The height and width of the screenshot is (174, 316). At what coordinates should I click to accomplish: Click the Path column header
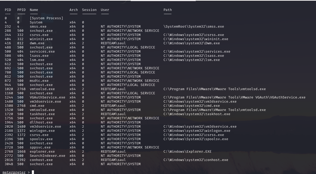click(x=168, y=10)
